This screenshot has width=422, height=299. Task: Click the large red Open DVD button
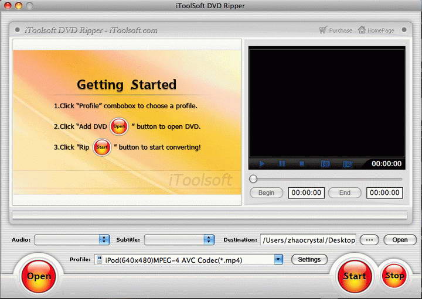(39, 276)
